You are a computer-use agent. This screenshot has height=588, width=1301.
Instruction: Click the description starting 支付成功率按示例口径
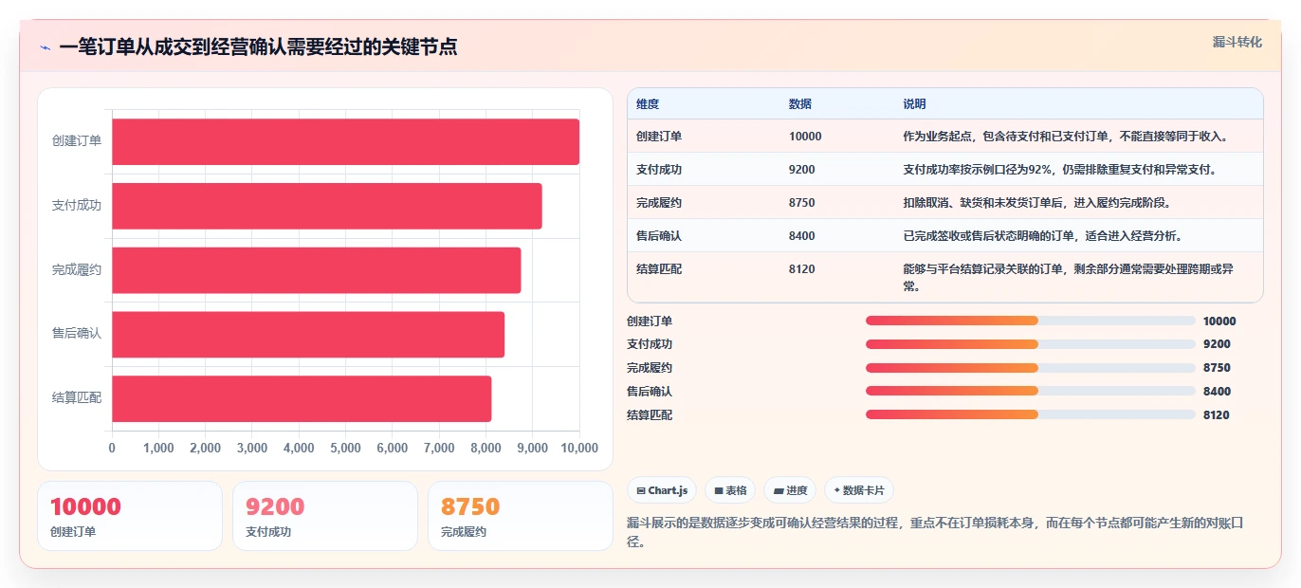pyautogui.click(x=1060, y=170)
